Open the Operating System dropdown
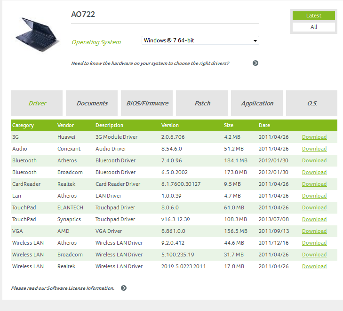The width and height of the screenshot is (343, 311). point(200,40)
